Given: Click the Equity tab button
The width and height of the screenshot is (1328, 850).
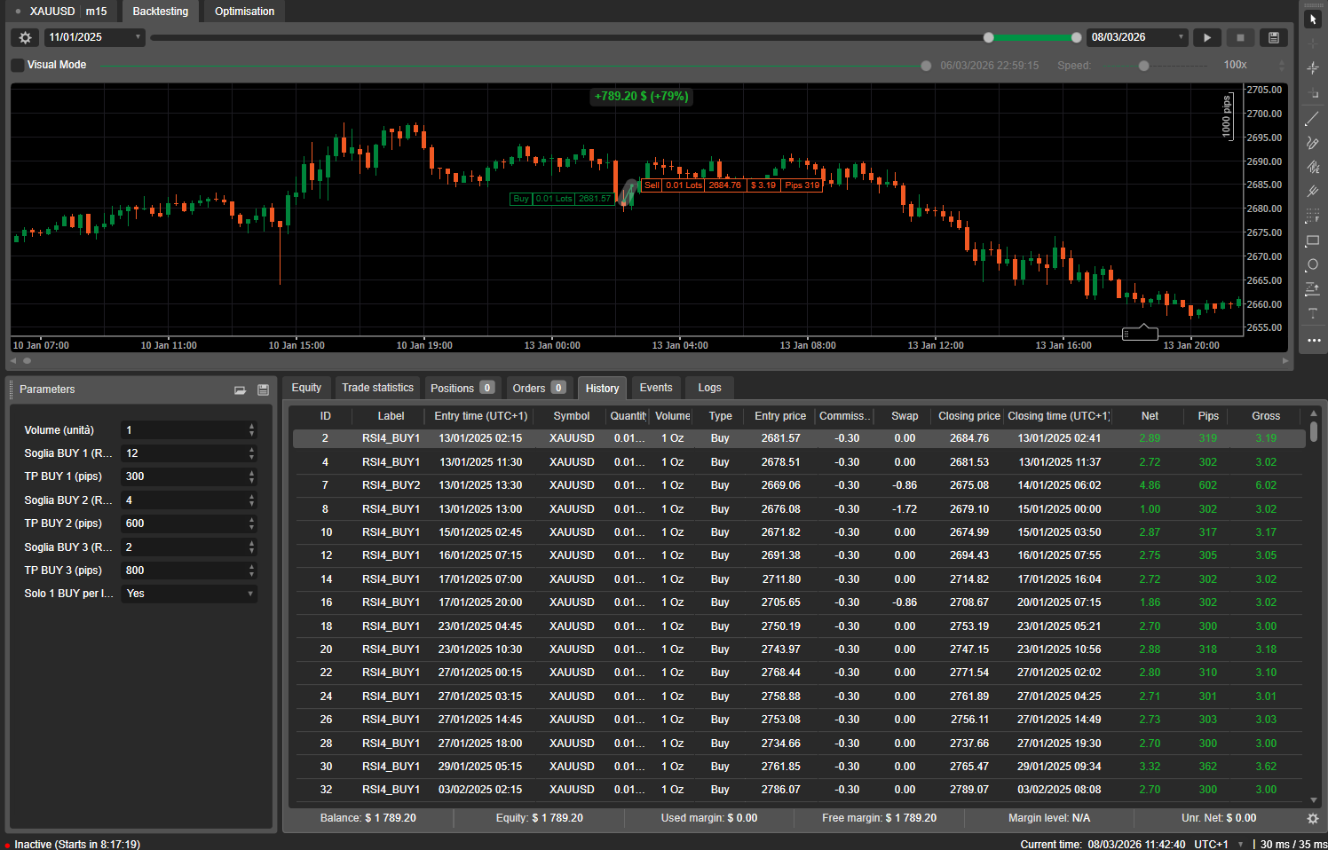Looking at the screenshot, I should tap(306, 388).
